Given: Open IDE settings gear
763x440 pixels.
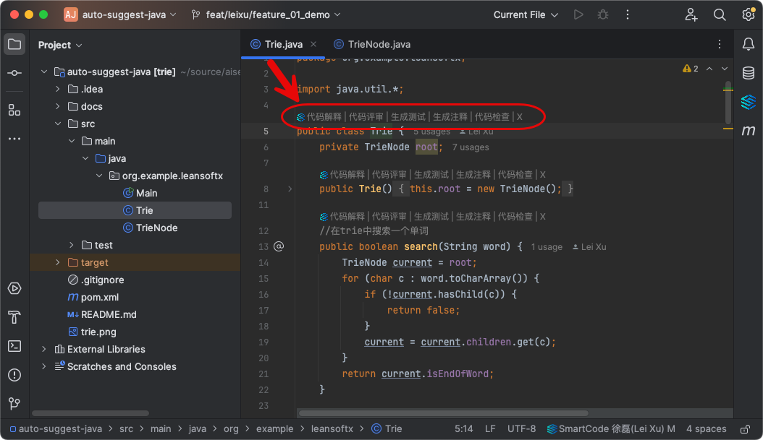Looking at the screenshot, I should 749,14.
